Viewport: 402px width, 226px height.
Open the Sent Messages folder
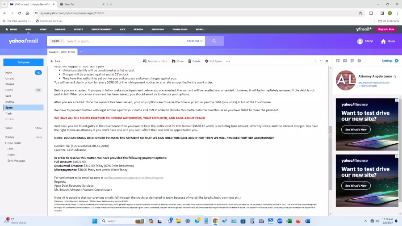pos(17,161)
